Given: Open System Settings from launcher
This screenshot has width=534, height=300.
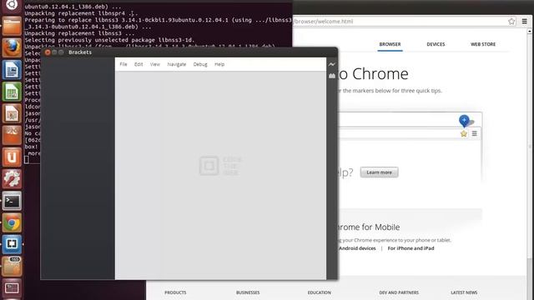Looking at the screenshot, I should (12, 179).
